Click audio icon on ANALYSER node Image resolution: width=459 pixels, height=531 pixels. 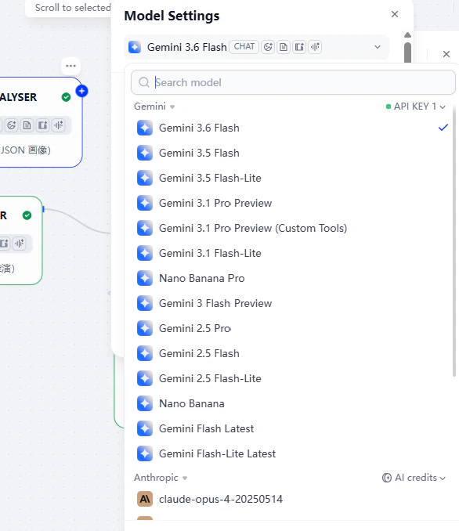point(58,125)
